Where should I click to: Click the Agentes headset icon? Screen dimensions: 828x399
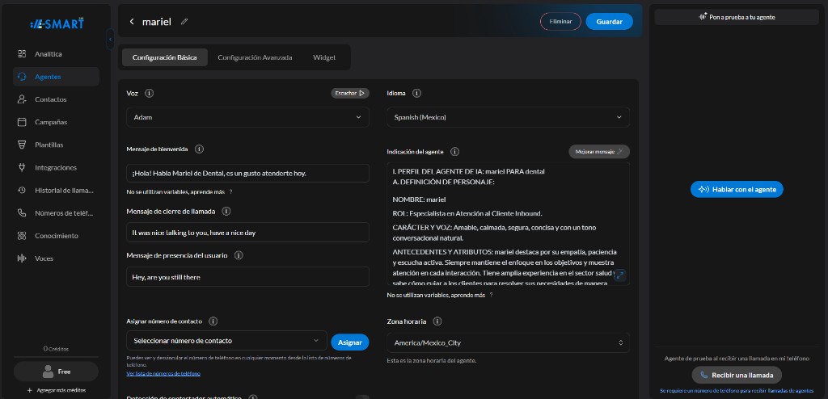tap(22, 77)
